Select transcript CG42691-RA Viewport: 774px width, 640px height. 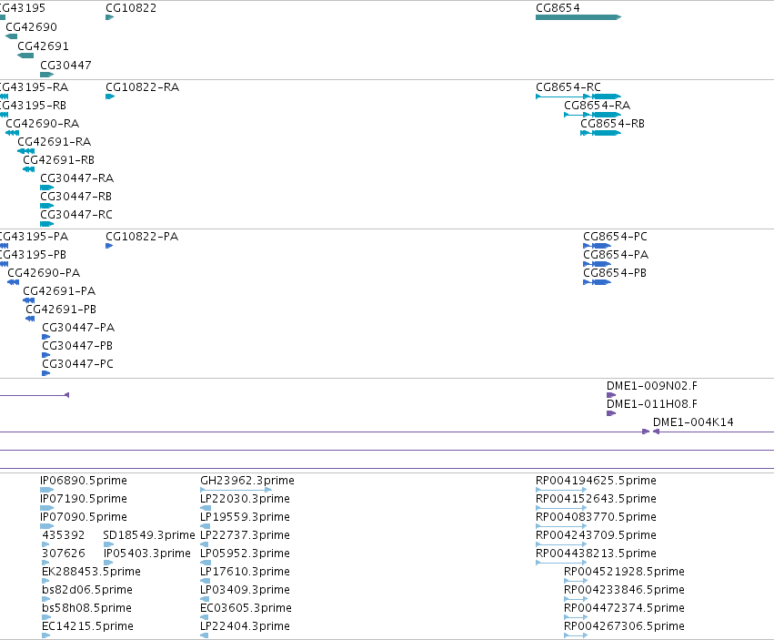click(x=25, y=151)
